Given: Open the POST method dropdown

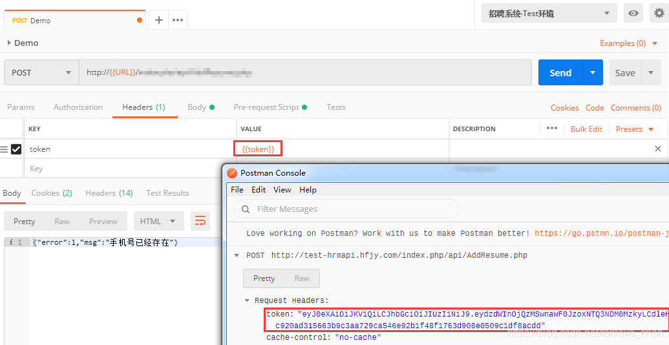Looking at the screenshot, I should click(x=41, y=72).
